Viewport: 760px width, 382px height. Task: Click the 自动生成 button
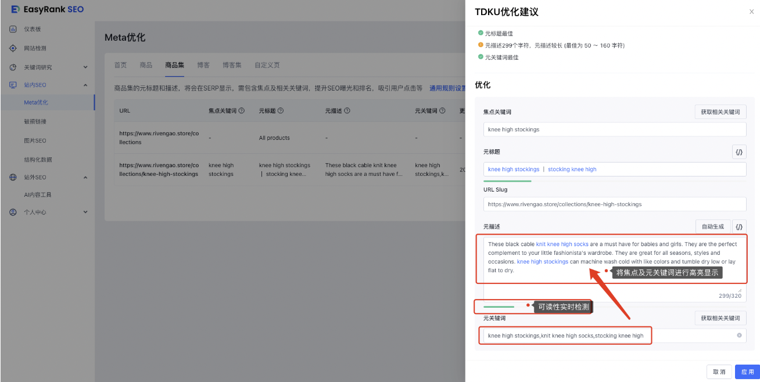[x=712, y=226]
